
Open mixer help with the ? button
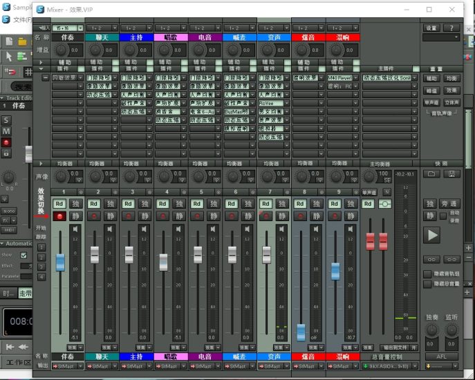pos(451,28)
